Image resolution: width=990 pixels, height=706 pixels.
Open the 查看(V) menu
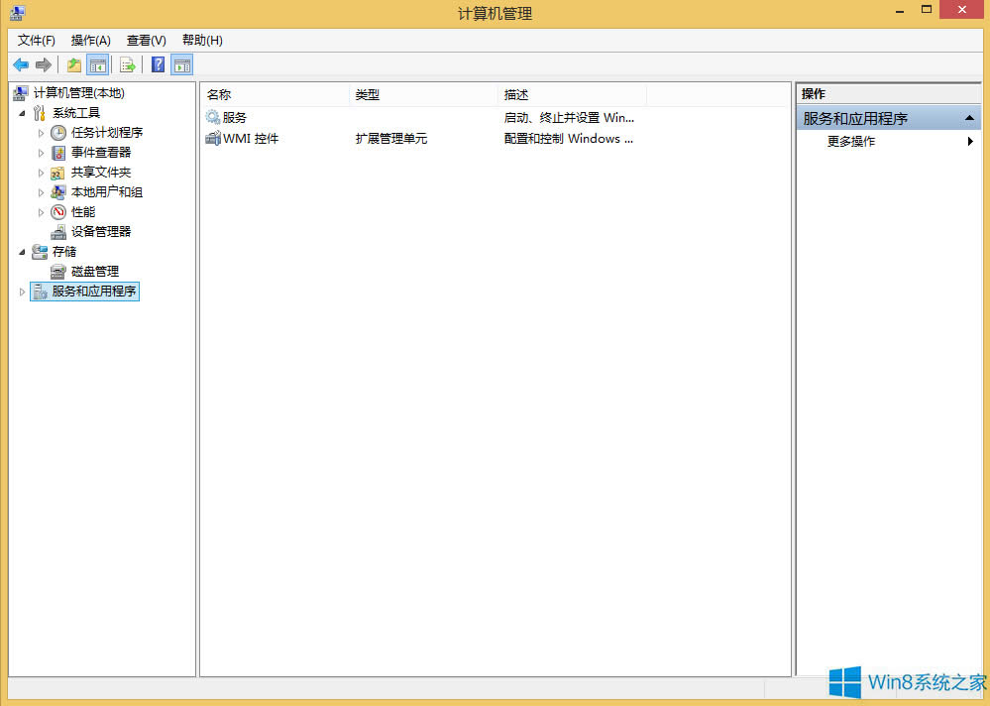[x=145, y=41]
